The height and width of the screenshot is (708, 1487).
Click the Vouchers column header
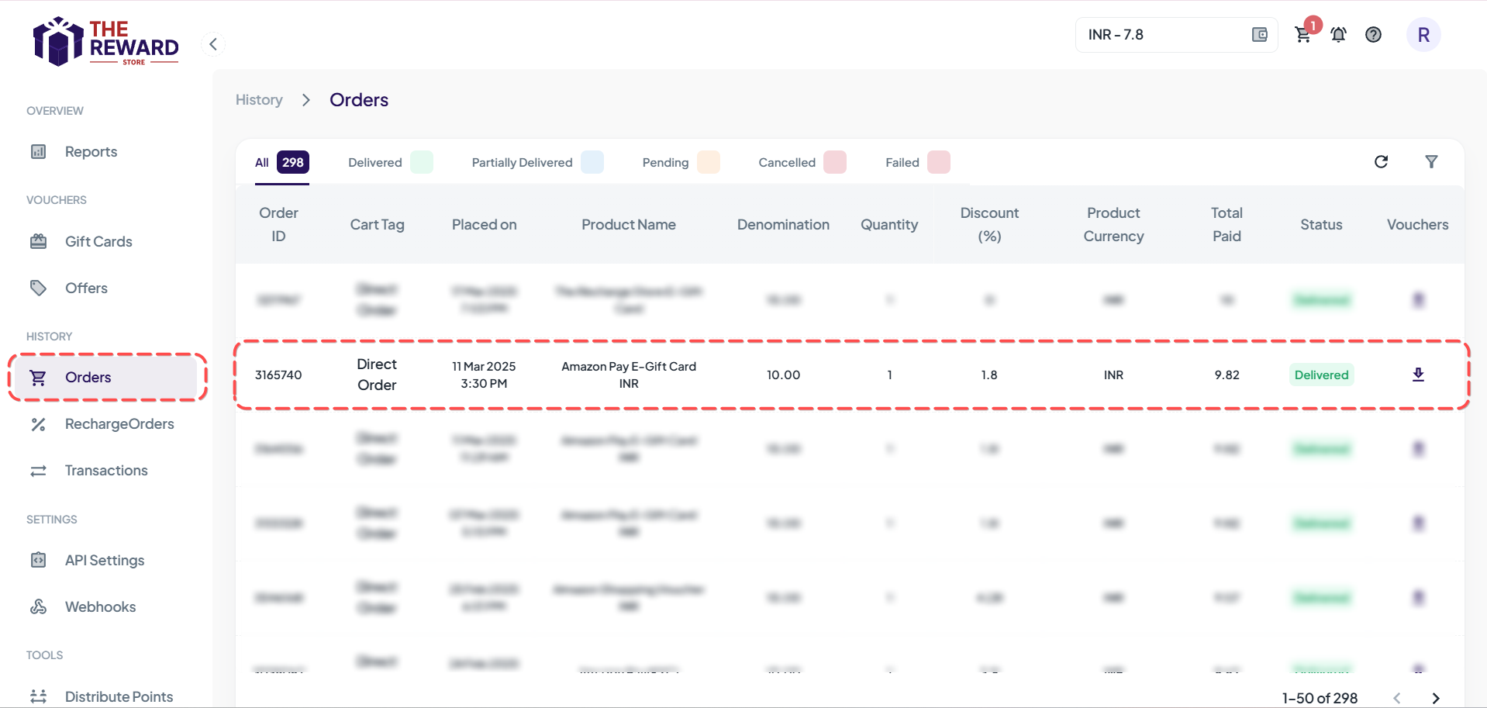(x=1417, y=224)
